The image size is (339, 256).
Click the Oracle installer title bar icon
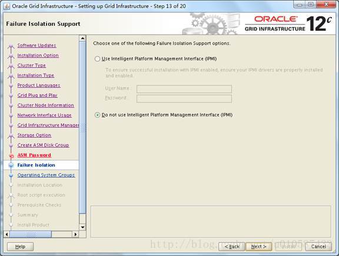[6, 6]
